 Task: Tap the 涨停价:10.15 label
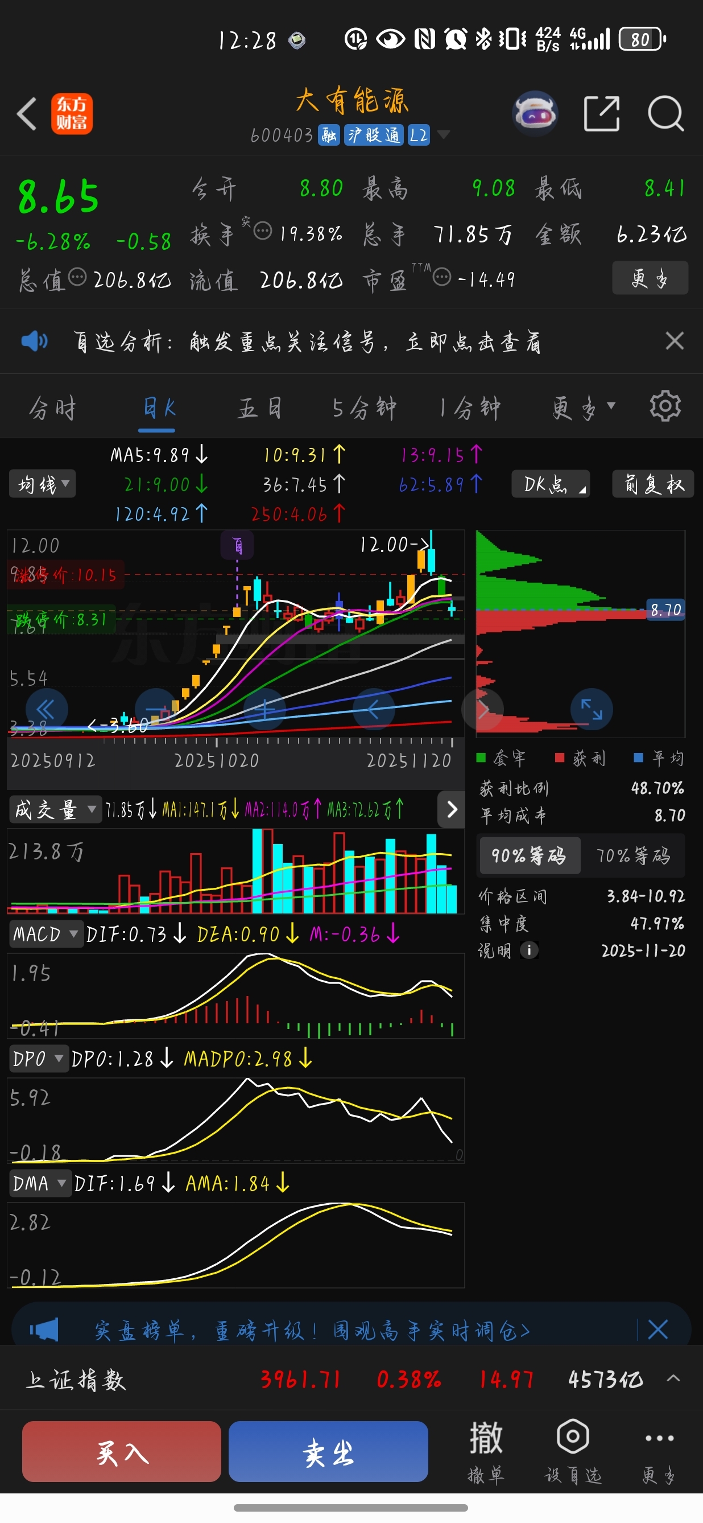pos(65,574)
